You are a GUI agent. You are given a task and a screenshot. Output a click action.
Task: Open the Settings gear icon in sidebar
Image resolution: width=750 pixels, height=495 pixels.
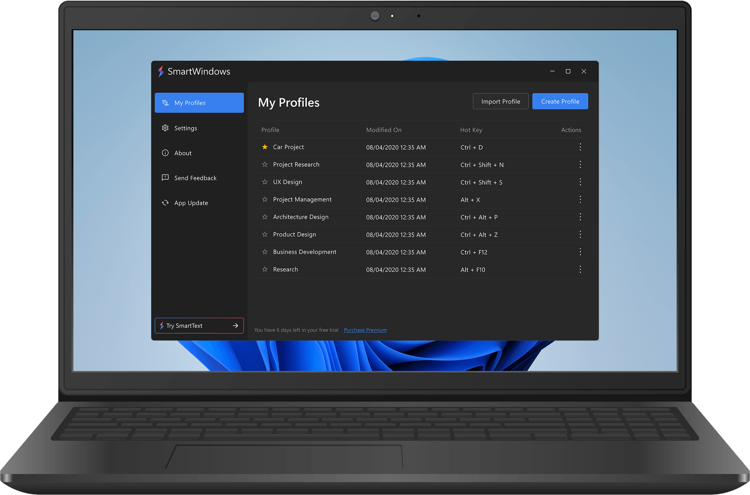[165, 128]
